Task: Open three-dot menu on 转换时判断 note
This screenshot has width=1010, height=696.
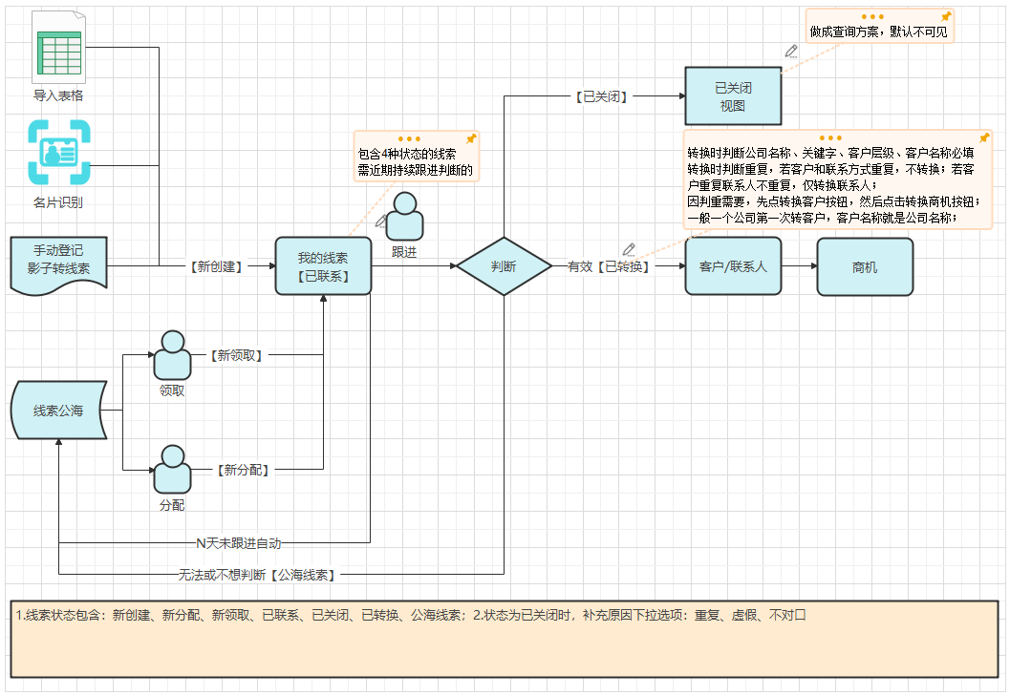Action: click(x=830, y=138)
